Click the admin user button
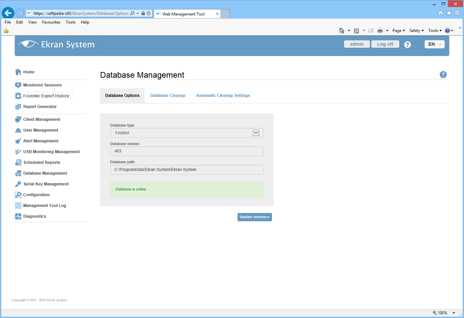Screen dimensions: 464x318 click(357, 44)
